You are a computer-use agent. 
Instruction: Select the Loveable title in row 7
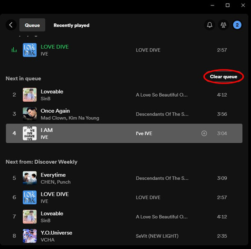tap(52, 213)
